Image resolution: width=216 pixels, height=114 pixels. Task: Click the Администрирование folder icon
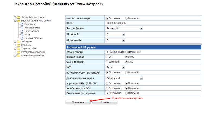pyautogui.click(x=18, y=56)
